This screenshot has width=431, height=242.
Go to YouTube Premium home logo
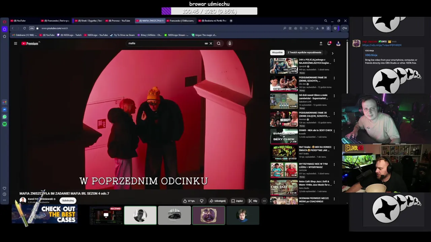(31, 43)
